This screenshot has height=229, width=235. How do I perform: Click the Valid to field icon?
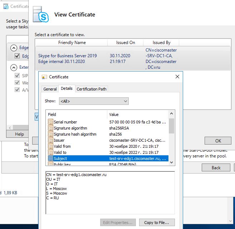coord(50,152)
